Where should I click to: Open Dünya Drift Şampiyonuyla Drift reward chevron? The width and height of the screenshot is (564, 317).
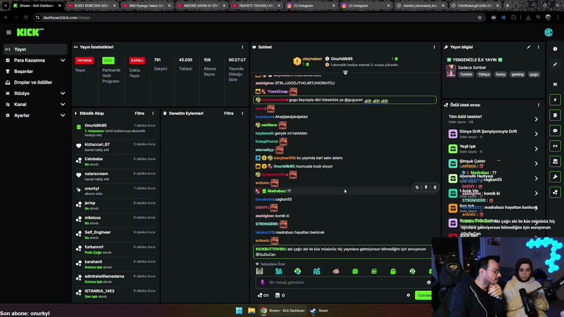click(536, 134)
